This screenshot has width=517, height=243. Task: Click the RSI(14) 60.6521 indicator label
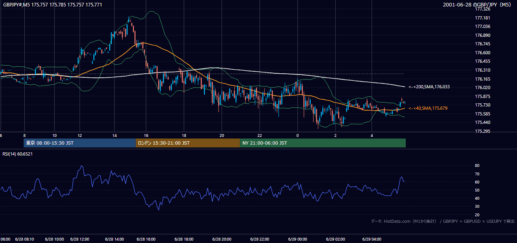18,154
